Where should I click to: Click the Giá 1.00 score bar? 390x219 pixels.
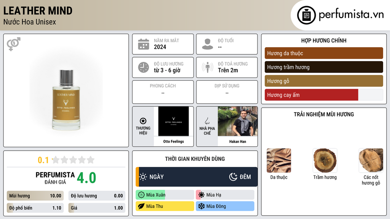[97, 208]
